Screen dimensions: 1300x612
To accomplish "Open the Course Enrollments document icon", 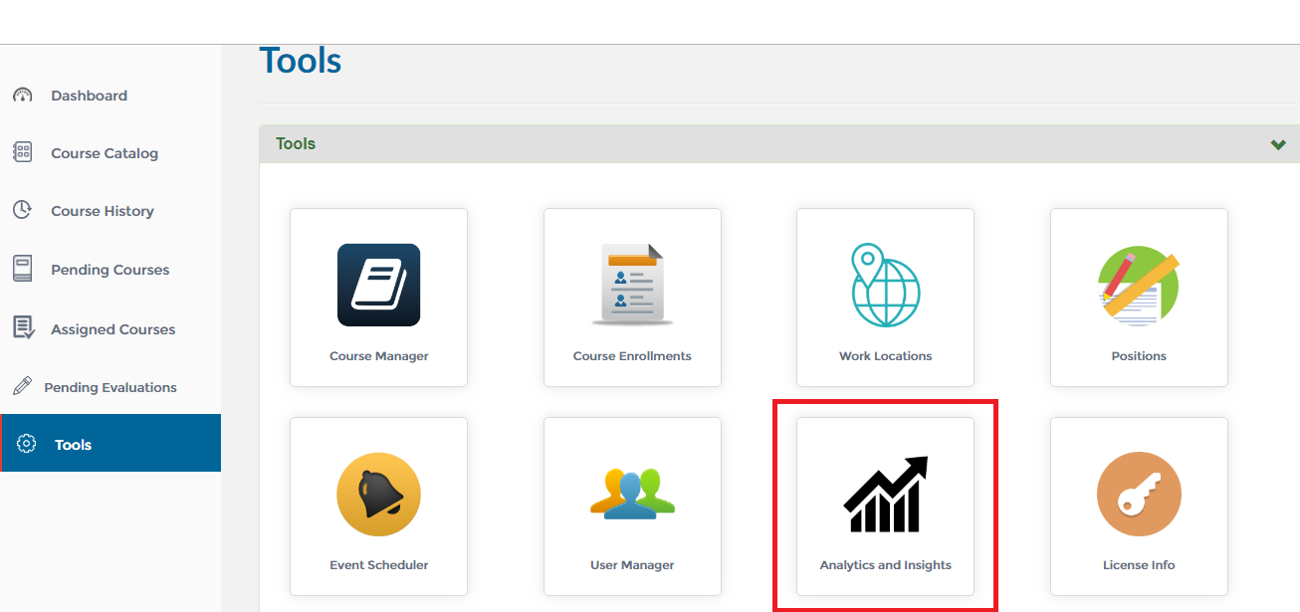I will coord(632,286).
